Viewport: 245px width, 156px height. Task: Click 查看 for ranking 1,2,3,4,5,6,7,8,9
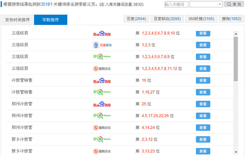click(203, 57)
